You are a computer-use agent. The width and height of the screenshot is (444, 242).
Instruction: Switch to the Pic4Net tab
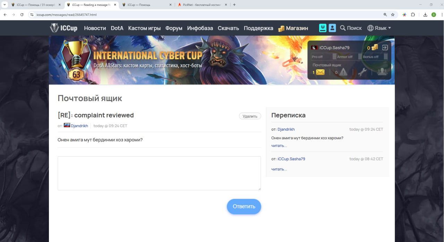point(203,5)
